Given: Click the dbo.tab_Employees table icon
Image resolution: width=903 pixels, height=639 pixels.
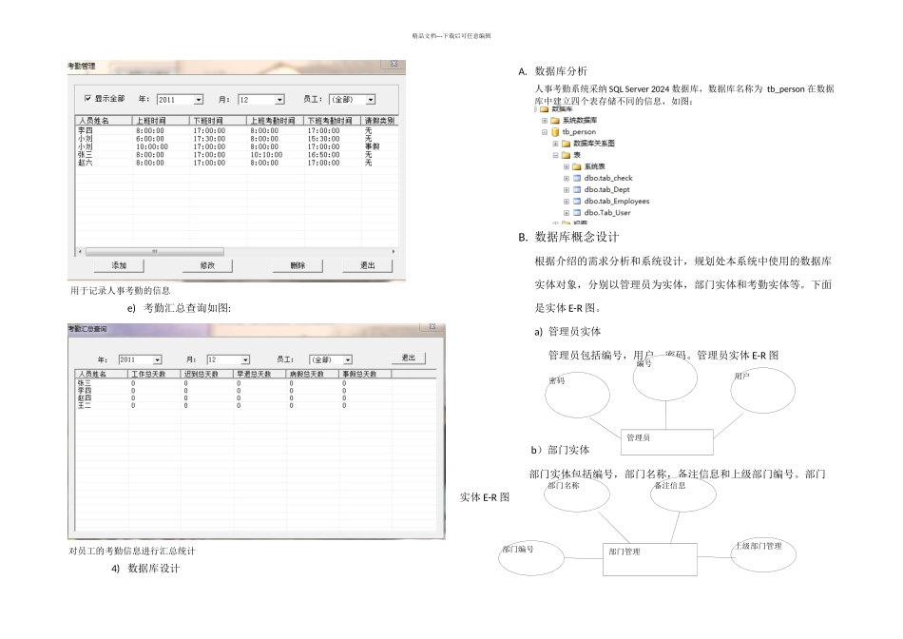Looking at the screenshot, I should [576, 201].
